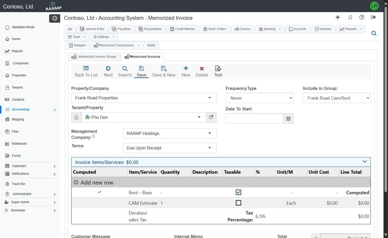Collapse the Invoice Items/Services section
This screenshot has height=238, width=388.
[x=364, y=162]
